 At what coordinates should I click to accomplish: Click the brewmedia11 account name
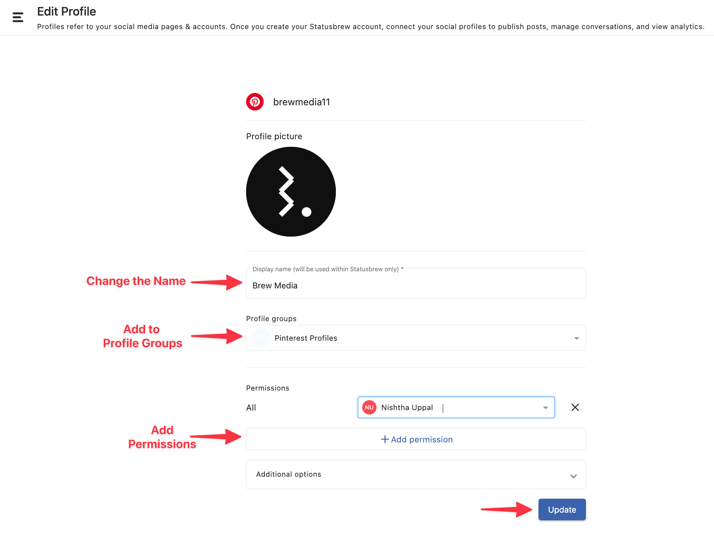click(302, 102)
